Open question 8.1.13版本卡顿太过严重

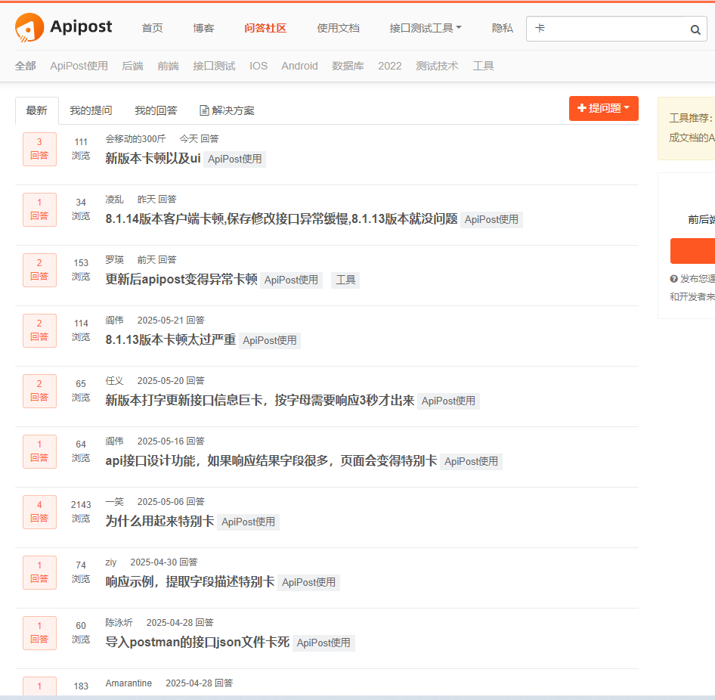click(x=171, y=339)
